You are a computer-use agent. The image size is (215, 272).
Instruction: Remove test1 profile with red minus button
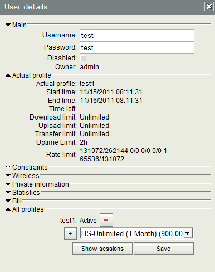tap(106, 220)
